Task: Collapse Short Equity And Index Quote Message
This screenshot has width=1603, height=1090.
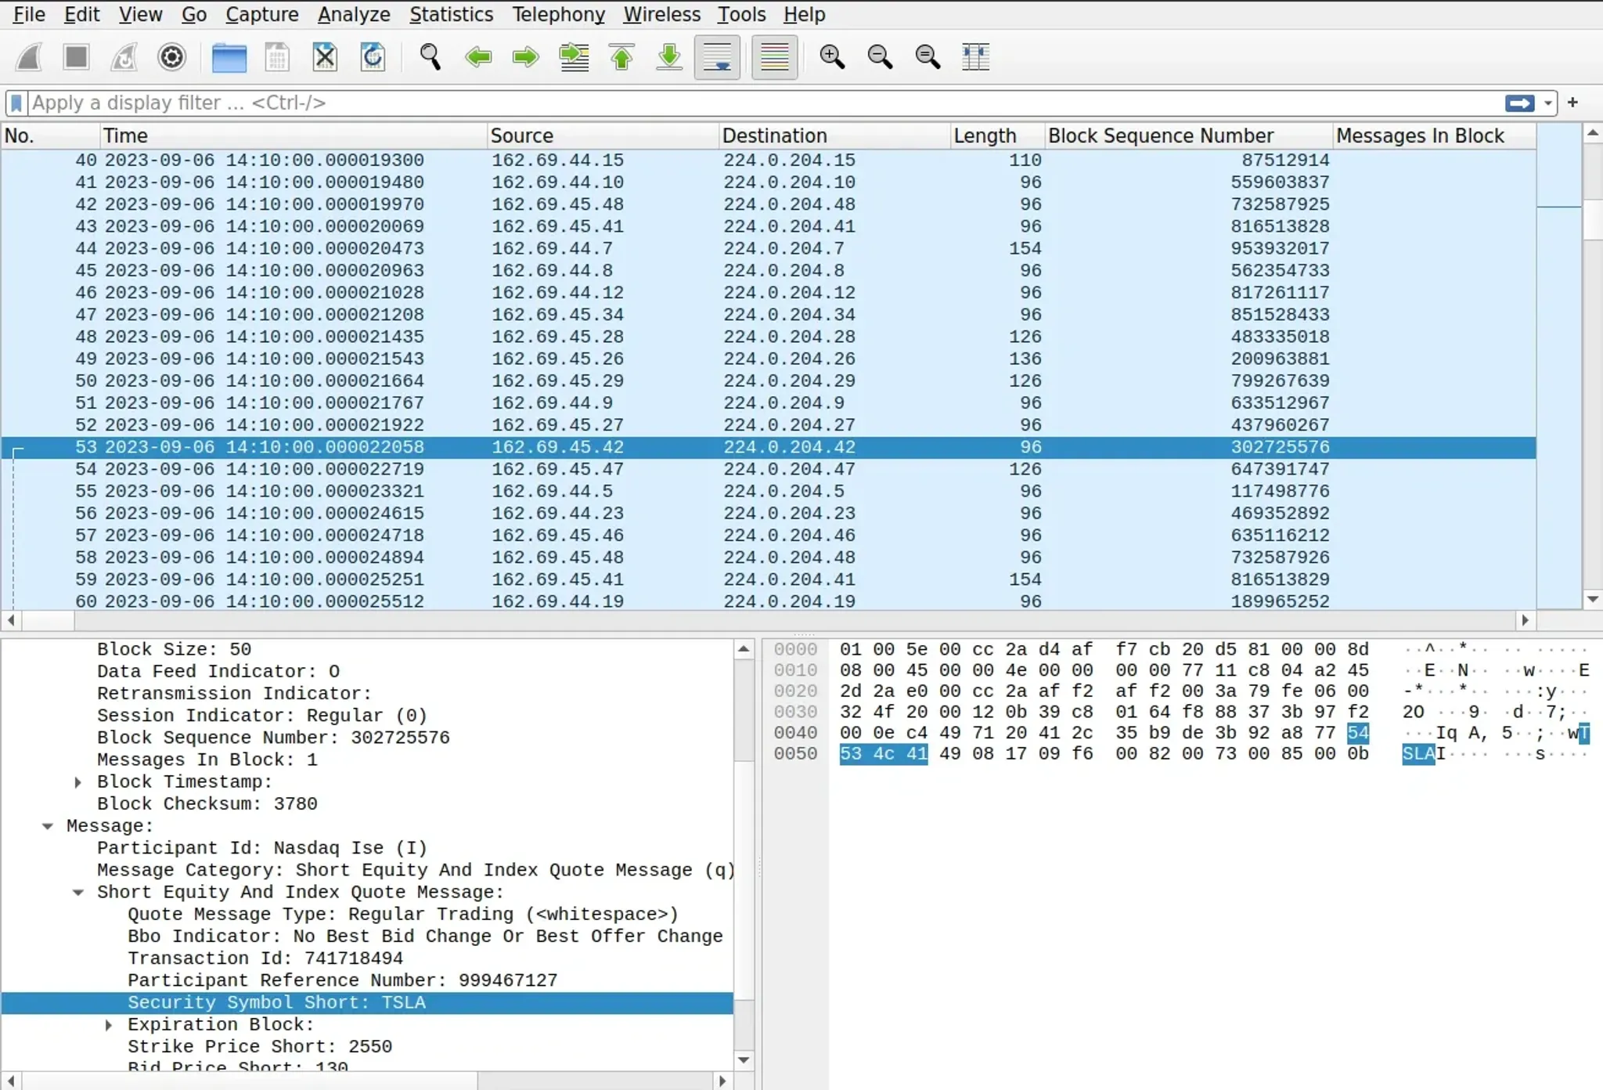Action: [78, 893]
